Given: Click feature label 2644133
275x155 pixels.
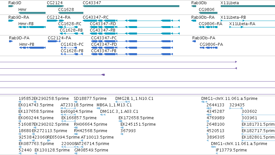Looking at the screenshot, I should (215, 105).
